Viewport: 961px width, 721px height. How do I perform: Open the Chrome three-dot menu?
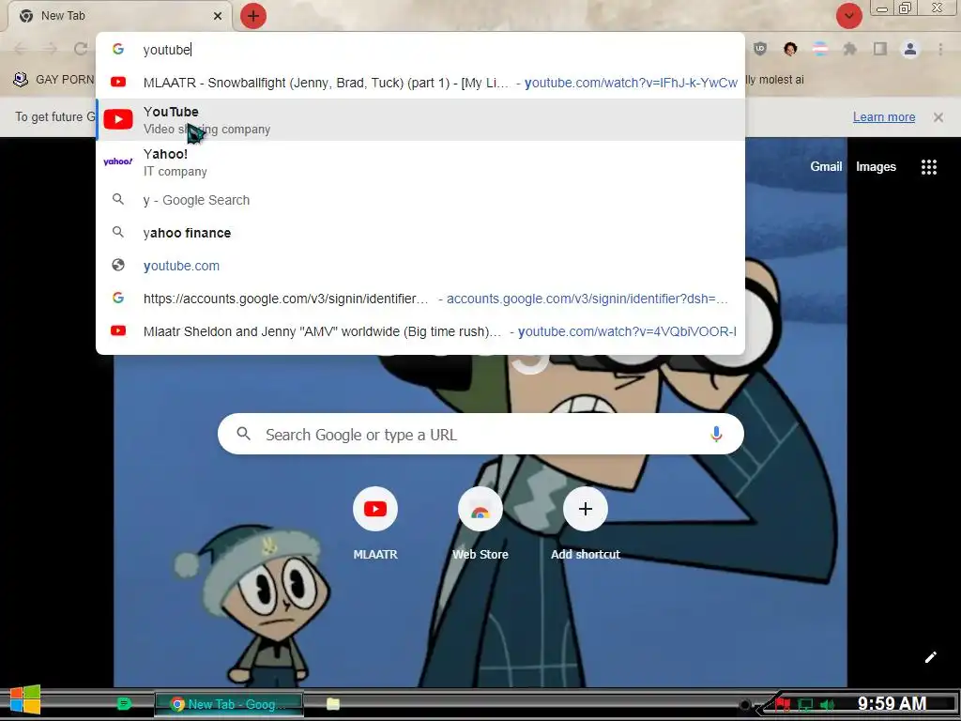[940, 49]
